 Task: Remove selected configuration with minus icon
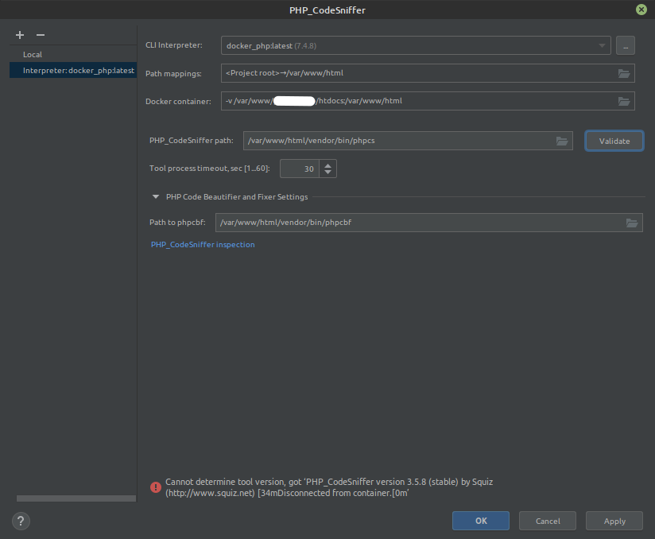click(x=41, y=35)
